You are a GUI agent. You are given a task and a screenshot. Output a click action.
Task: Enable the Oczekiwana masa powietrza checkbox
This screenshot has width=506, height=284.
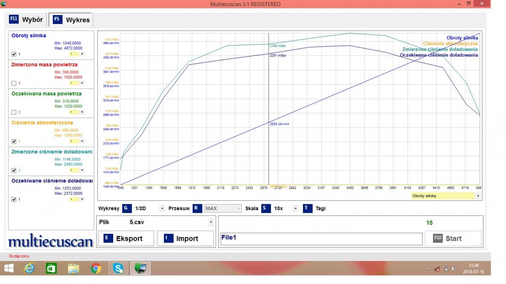[x=14, y=112]
